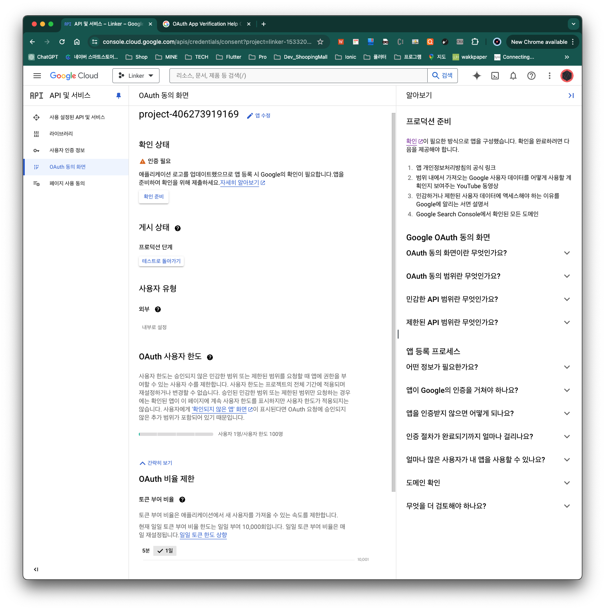Bookmark this page with star icon
Image resolution: width=605 pixels, height=610 pixels.
click(x=320, y=42)
